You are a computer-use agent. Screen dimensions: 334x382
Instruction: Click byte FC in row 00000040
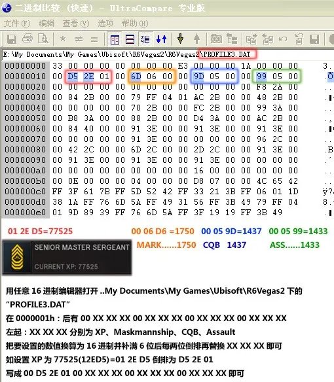[199, 108]
